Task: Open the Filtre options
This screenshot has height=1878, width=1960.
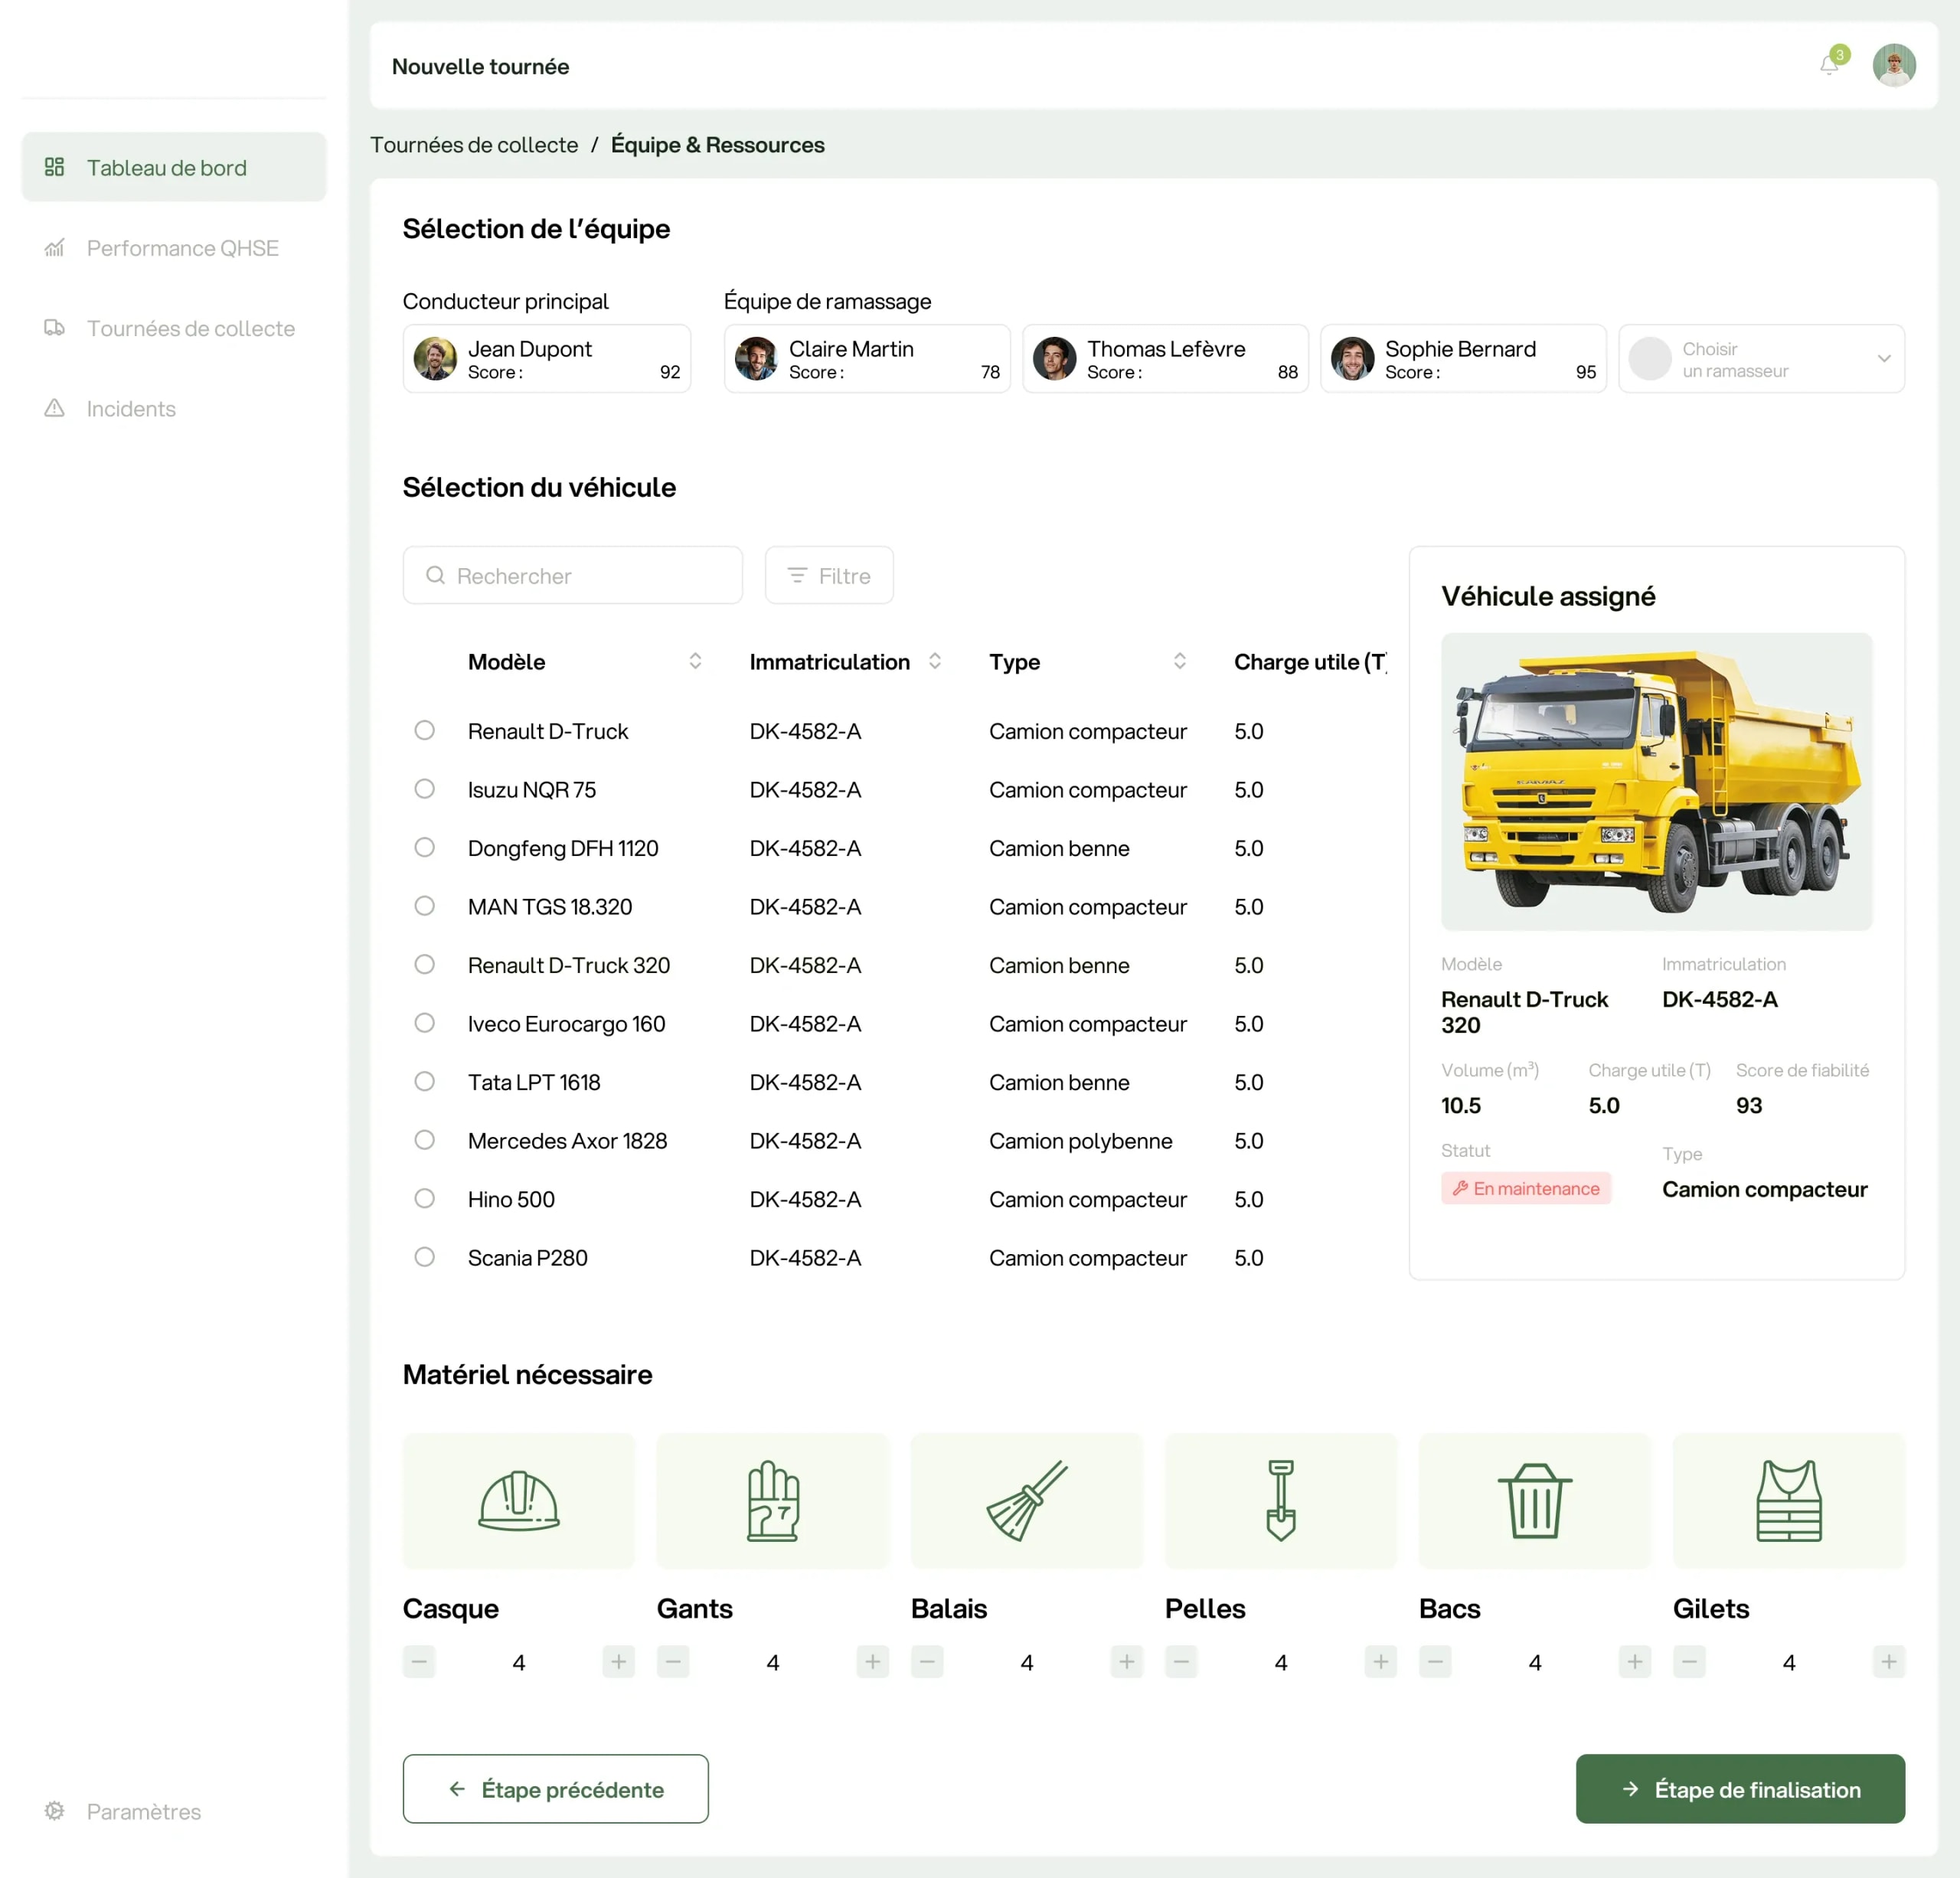Action: coord(829,575)
